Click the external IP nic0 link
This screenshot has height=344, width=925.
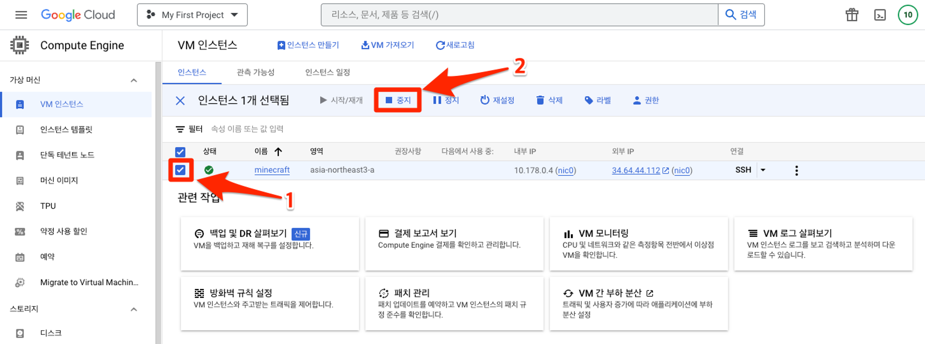pyautogui.click(x=682, y=171)
